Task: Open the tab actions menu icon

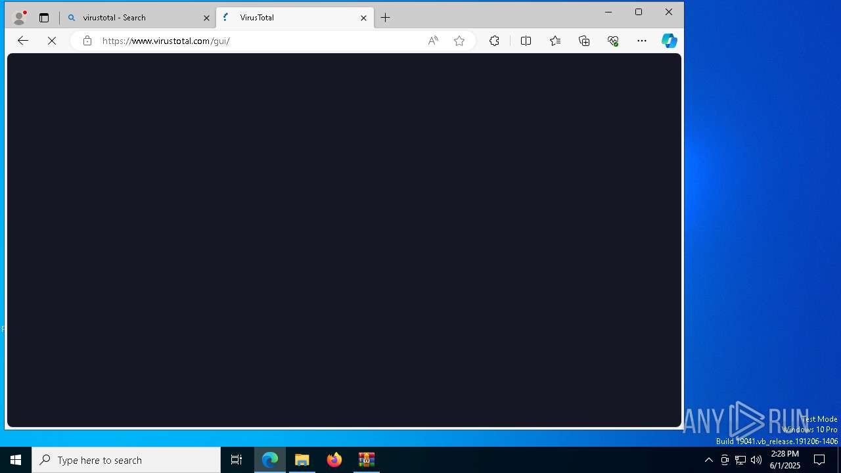Action: (x=44, y=18)
